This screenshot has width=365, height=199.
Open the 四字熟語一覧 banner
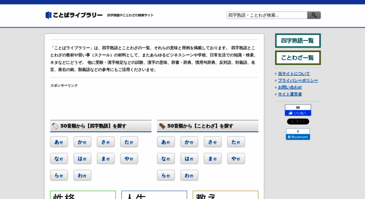coord(298,40)
